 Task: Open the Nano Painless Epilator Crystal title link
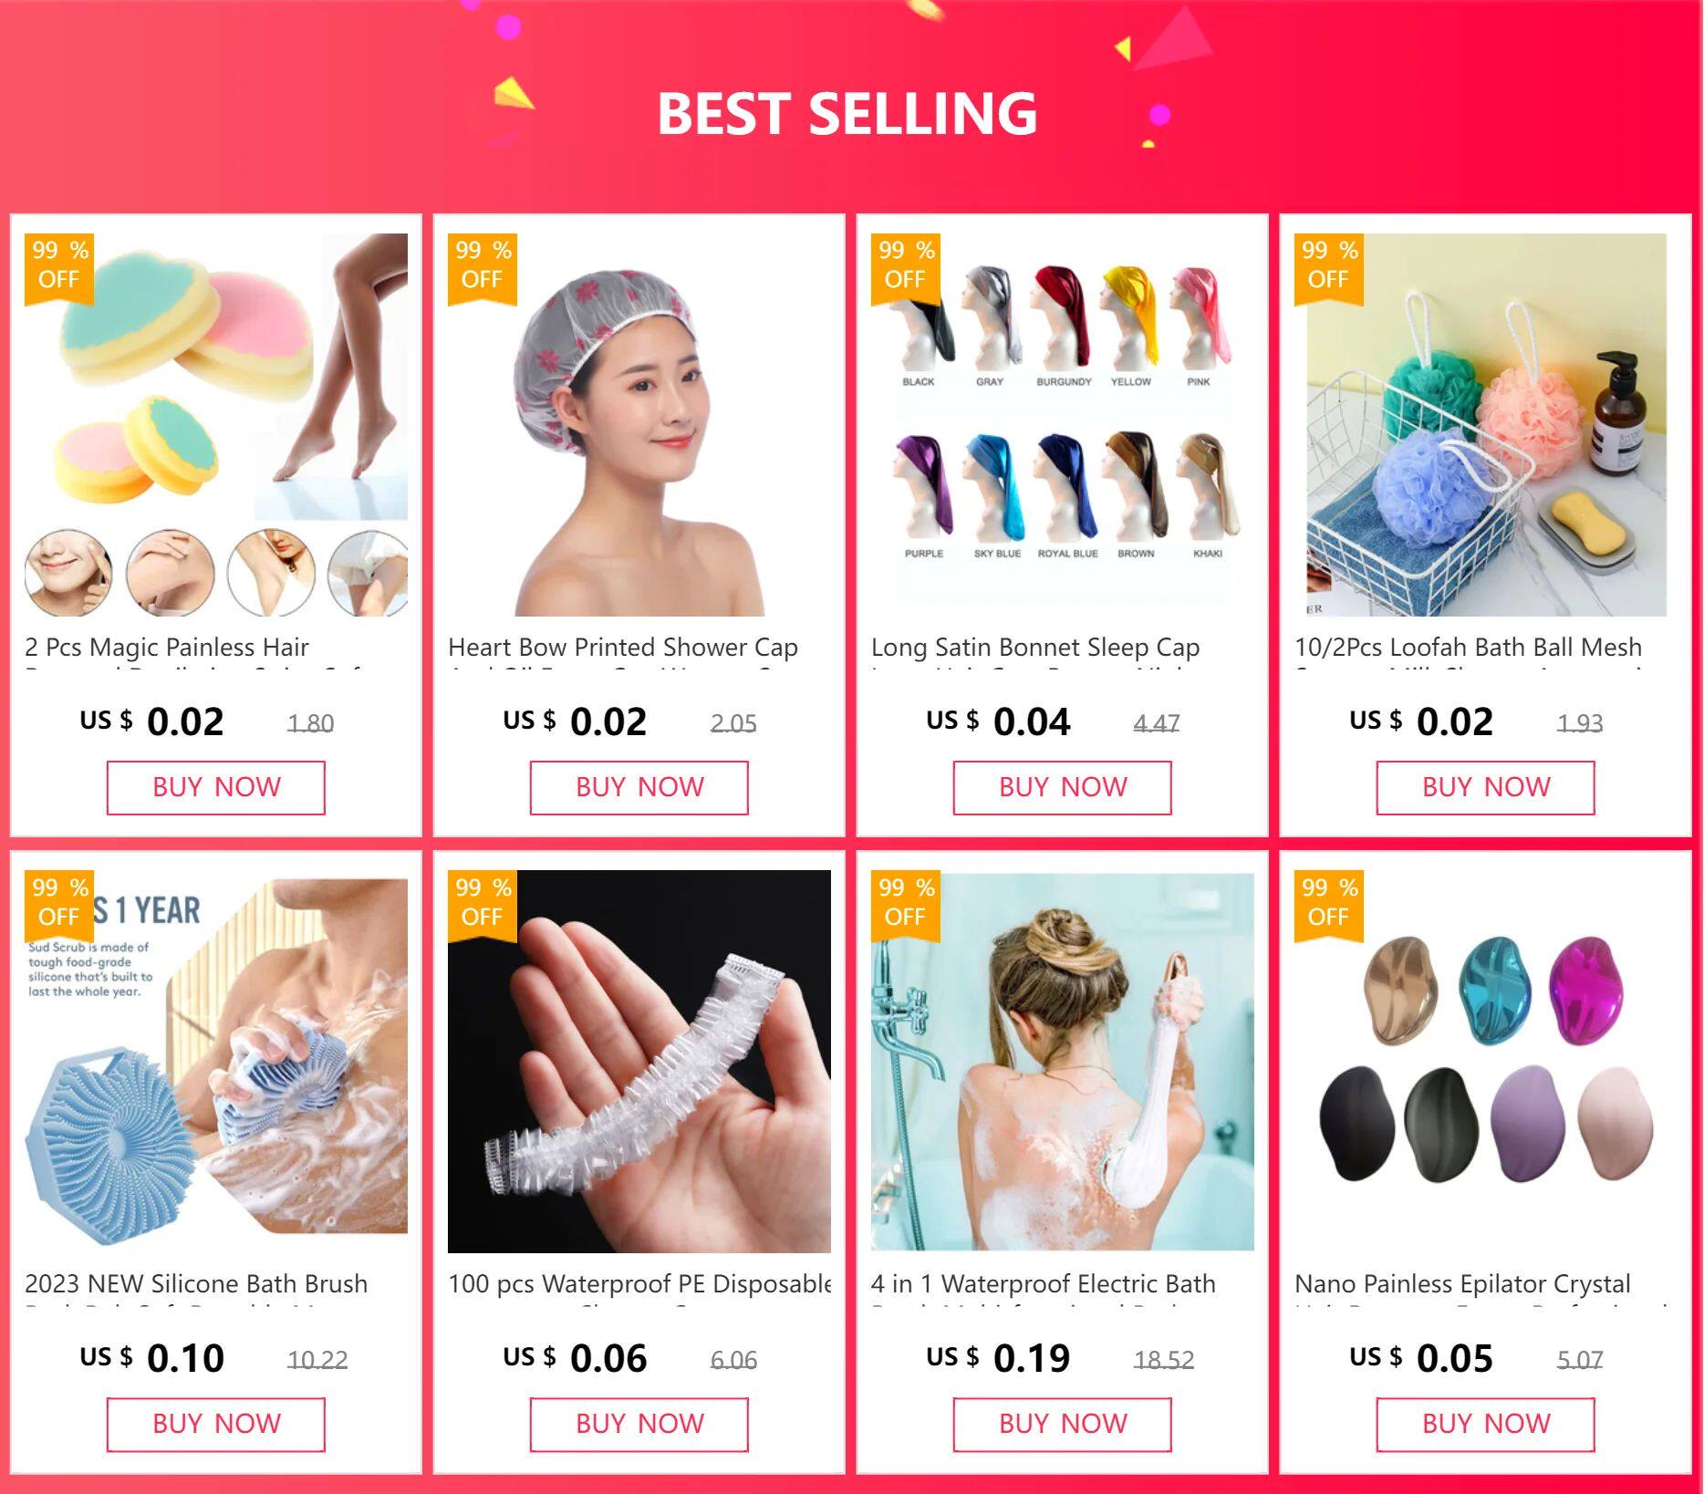(1462, 1284)
